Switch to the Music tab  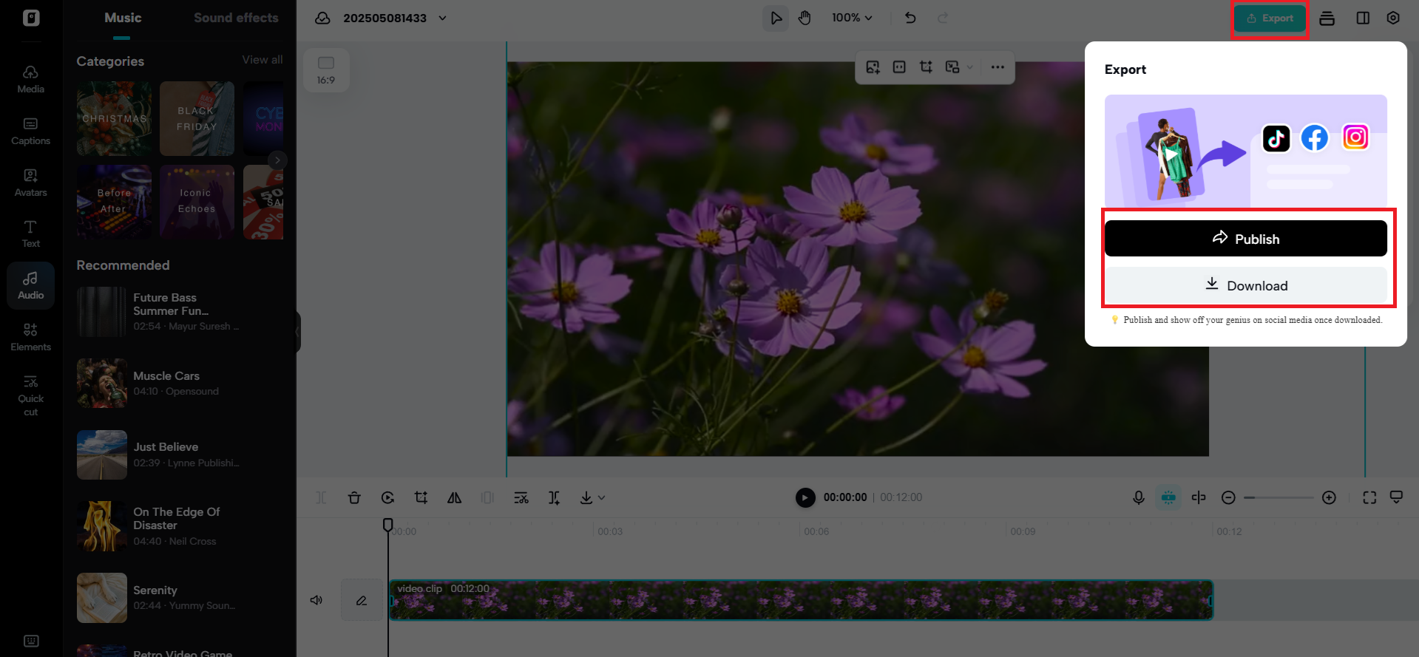coord(123,18)
